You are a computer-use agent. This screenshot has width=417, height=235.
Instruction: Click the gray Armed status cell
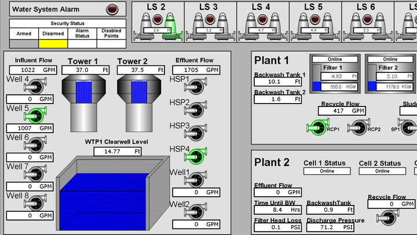24,44
